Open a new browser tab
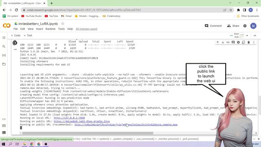 (52, 3)
